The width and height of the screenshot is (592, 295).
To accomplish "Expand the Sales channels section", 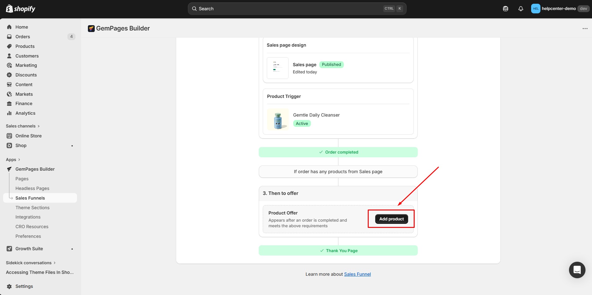I will coord(23,126).
